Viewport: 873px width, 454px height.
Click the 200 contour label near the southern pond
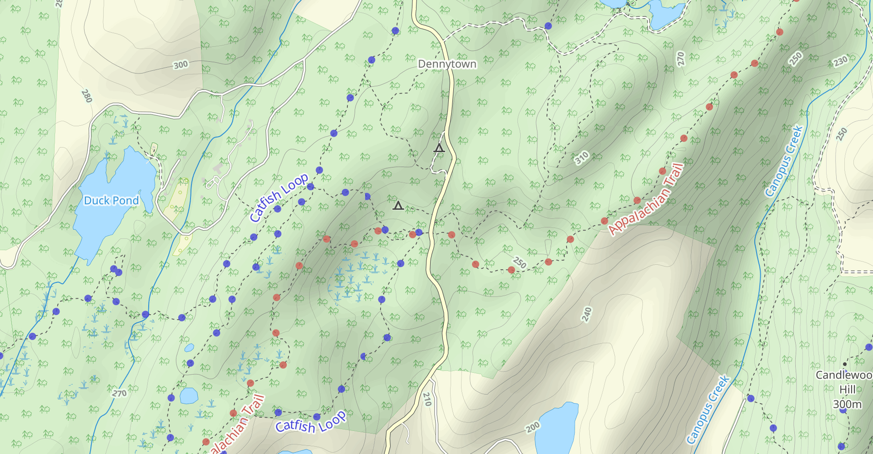click(533, 427)
